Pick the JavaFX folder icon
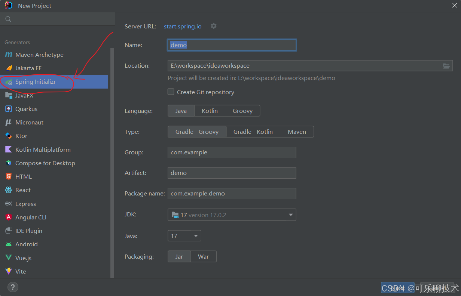461x296 pixels. 9,95
